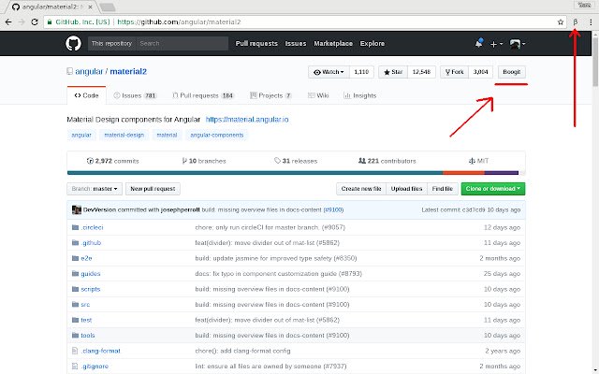
Task: Open the .circleci folder
Action: (x=92, y=227)
